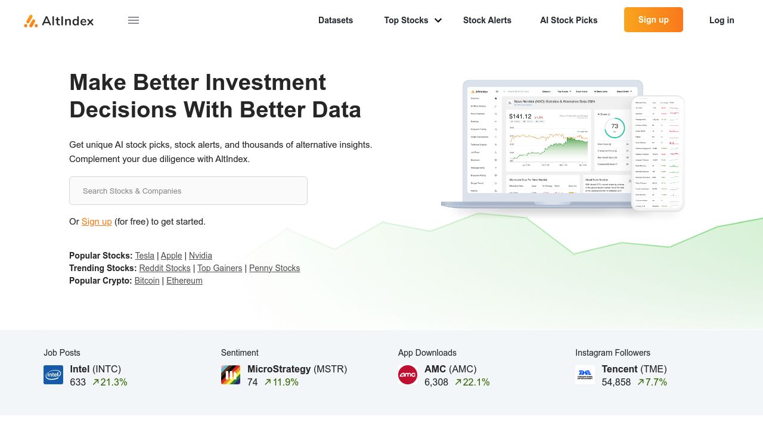Click the MicroStrategy 11.9% increase value
Screen dimensions: 763x429
point(281,383)
